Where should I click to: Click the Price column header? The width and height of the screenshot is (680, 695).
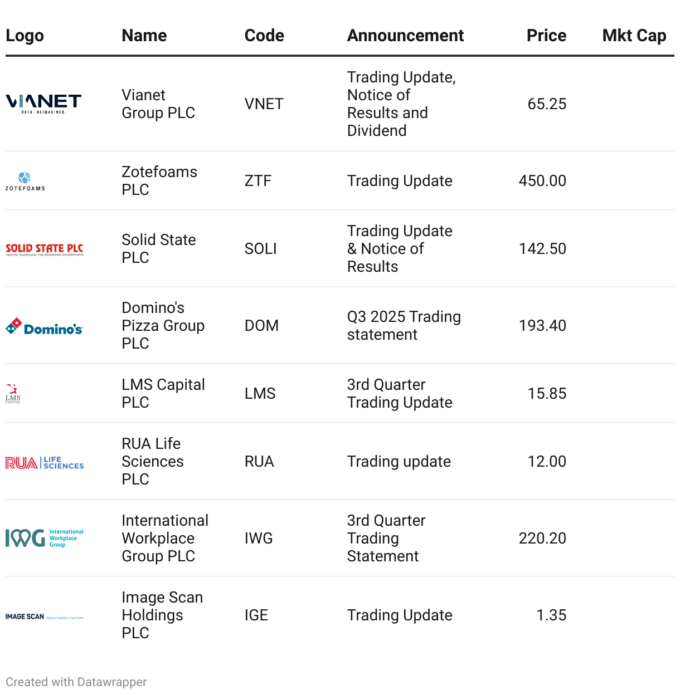[546, 36]
